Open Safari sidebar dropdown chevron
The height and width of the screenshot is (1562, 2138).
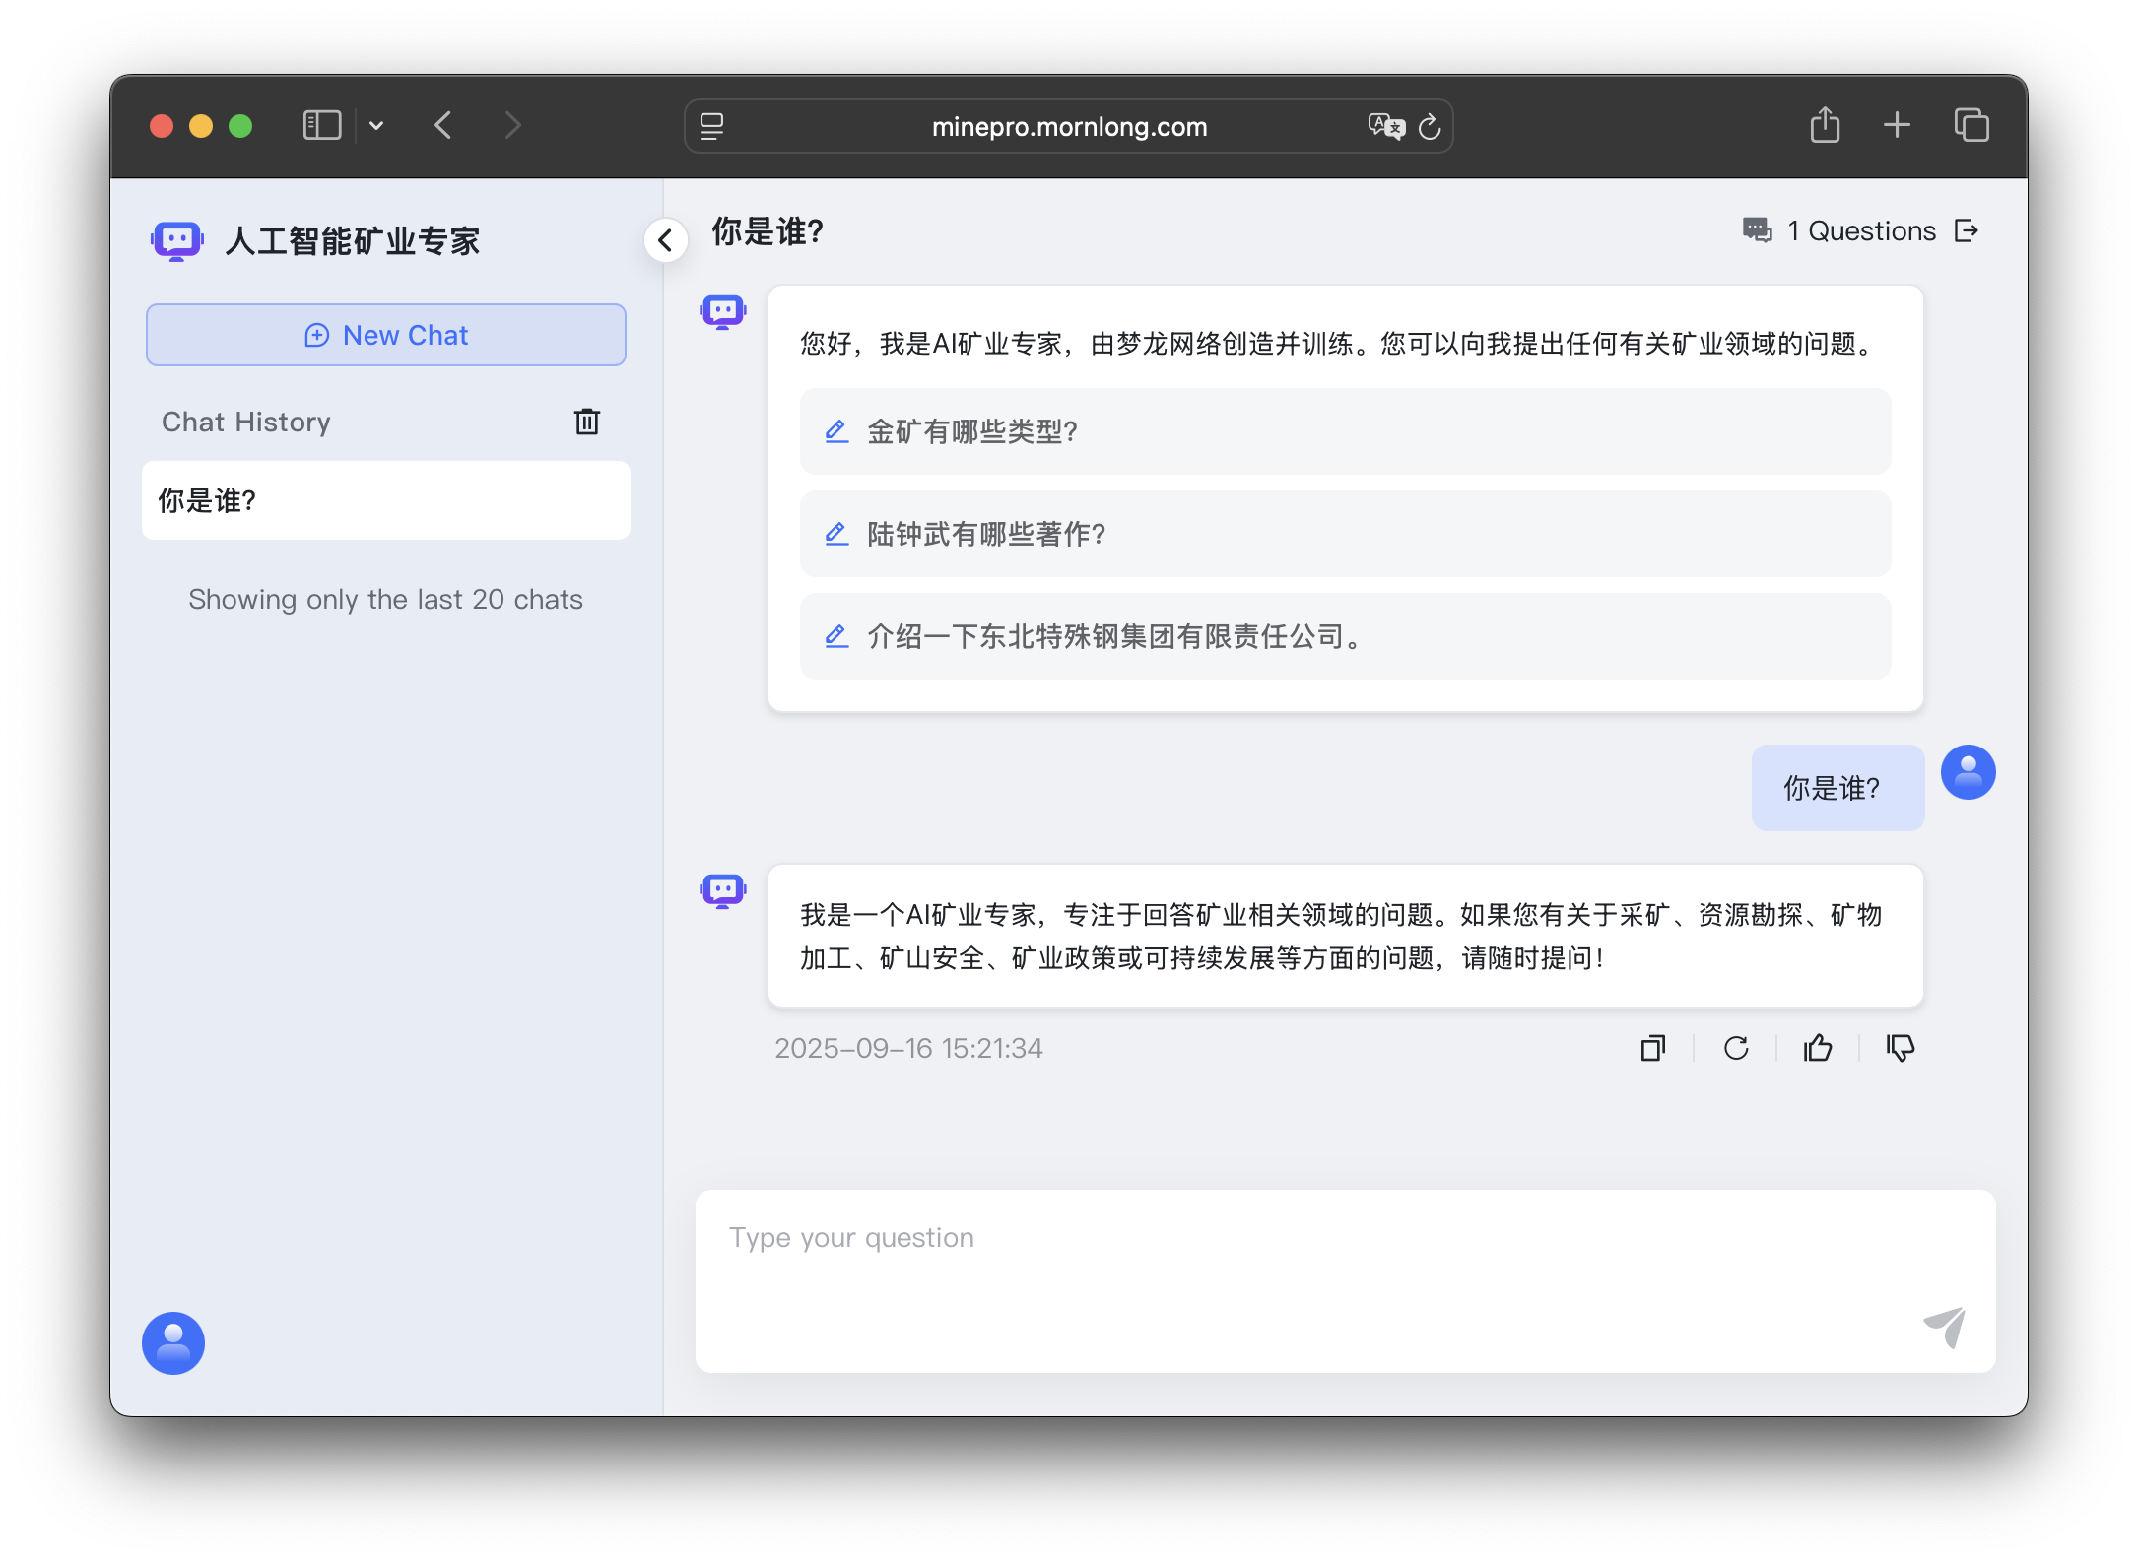click(x=376, y=125)
